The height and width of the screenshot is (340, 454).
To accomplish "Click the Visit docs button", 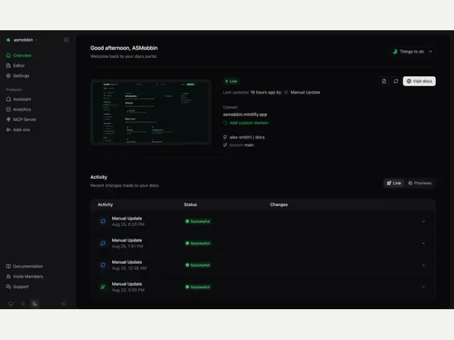I will point(419,81).
